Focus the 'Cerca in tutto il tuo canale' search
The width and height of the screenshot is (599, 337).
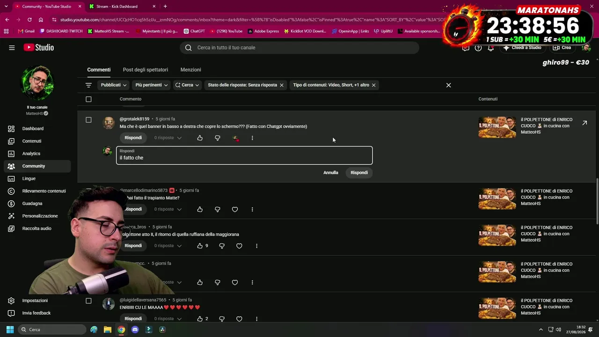tap(299, 48)
